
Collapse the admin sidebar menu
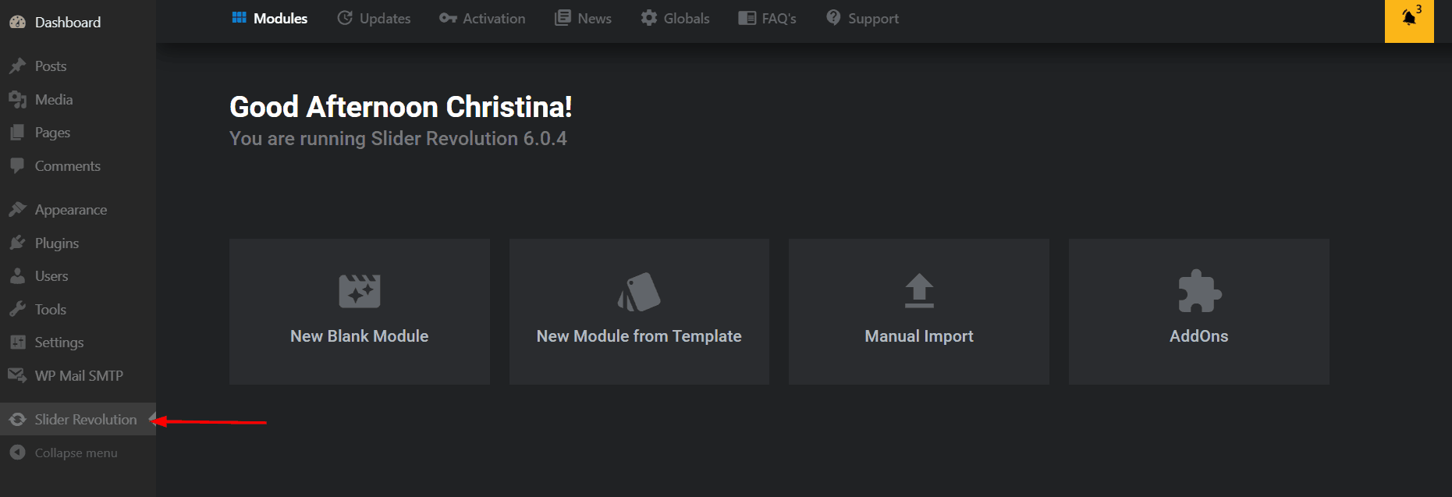[x=78, y=453]
